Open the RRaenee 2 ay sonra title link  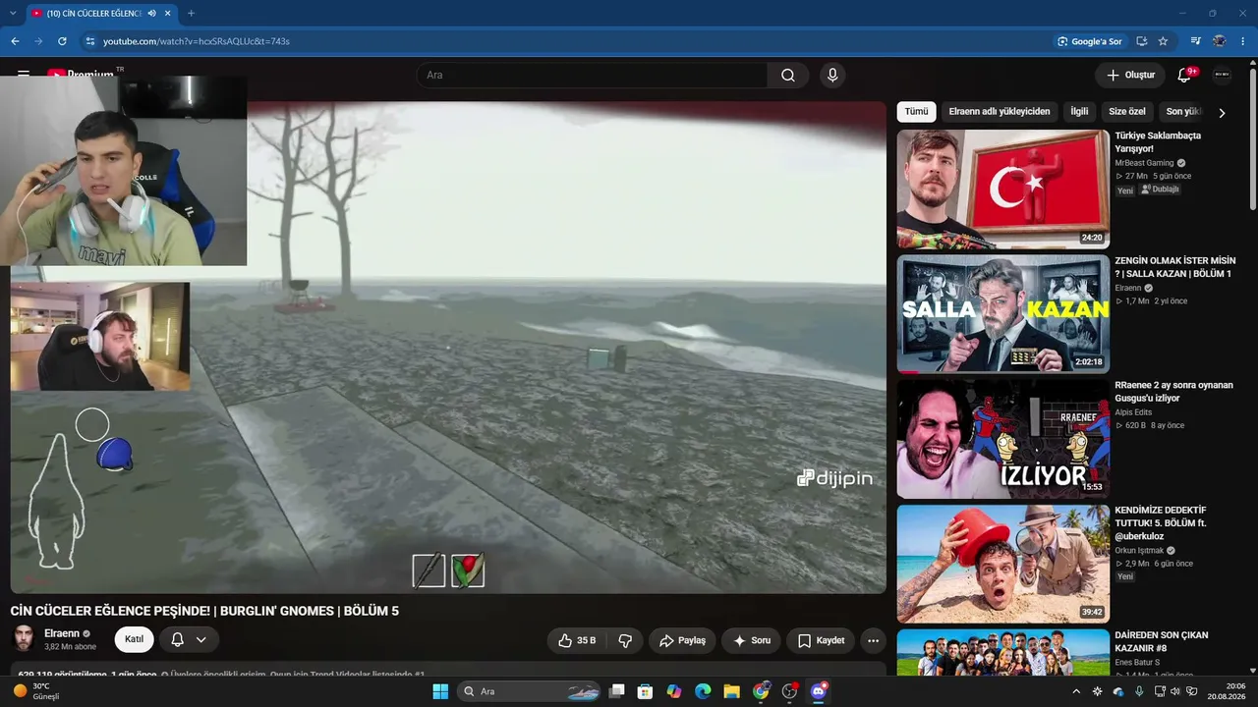(x=1173, y=392)
